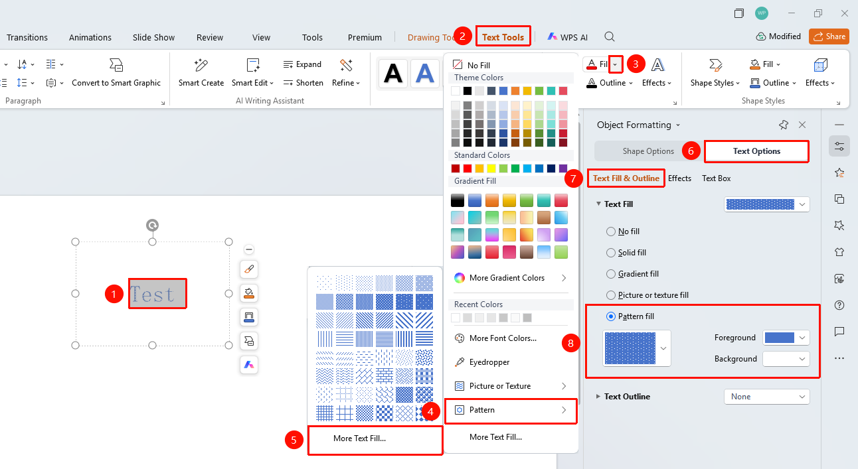Apply the black letter A text style preset

[x=394, y=73]
